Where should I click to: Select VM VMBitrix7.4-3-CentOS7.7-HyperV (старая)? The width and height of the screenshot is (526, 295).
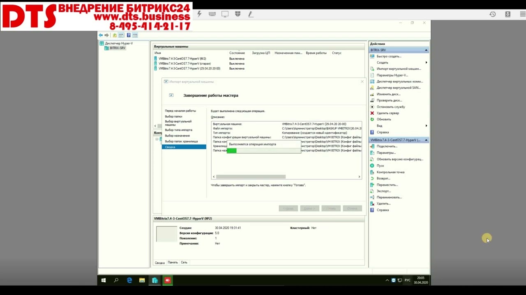point(185,64)
